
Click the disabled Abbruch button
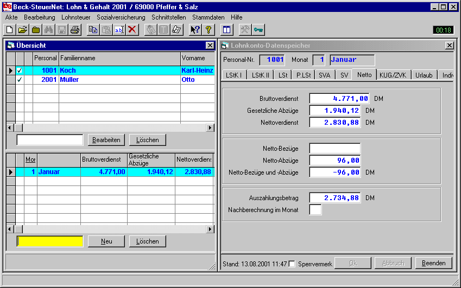click(393, 263)
